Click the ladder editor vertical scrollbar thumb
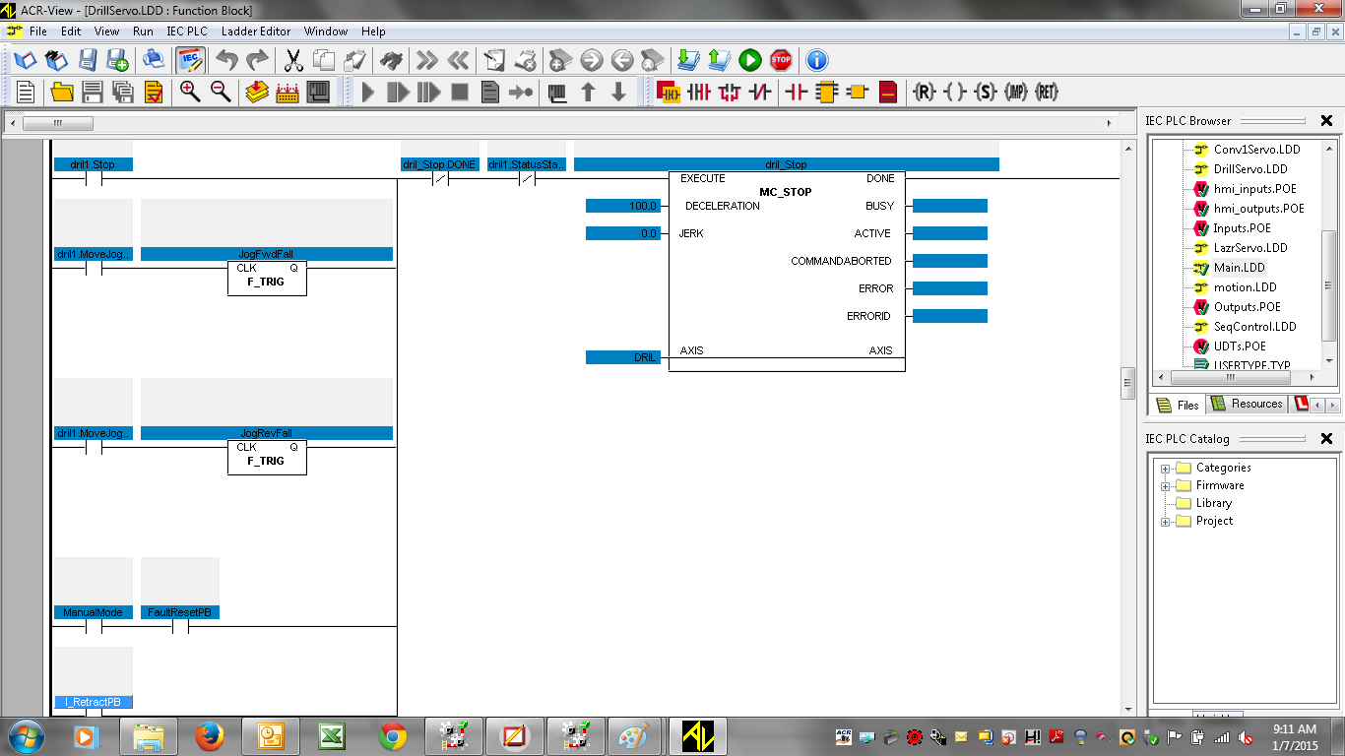This screenshot has width=1345, height=756. 1128,383
